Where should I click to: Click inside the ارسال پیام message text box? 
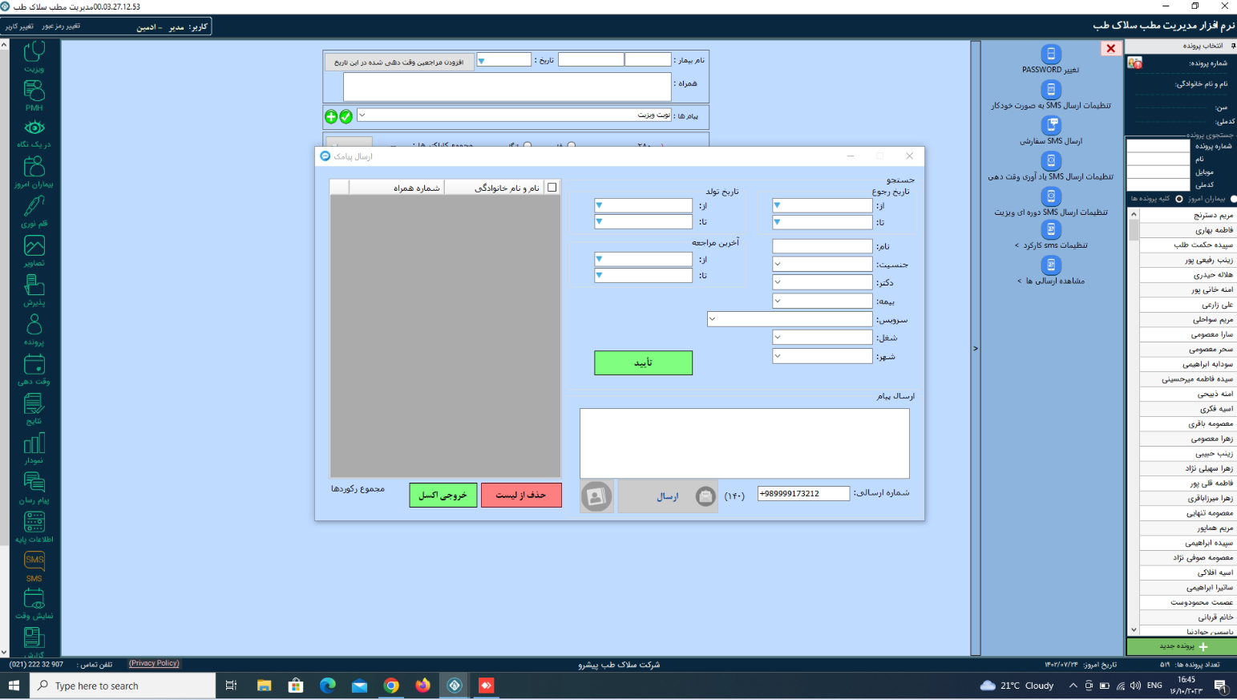pos(744,443)
